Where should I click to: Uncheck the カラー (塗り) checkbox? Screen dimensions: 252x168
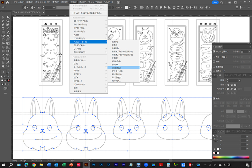click(214, 52)
